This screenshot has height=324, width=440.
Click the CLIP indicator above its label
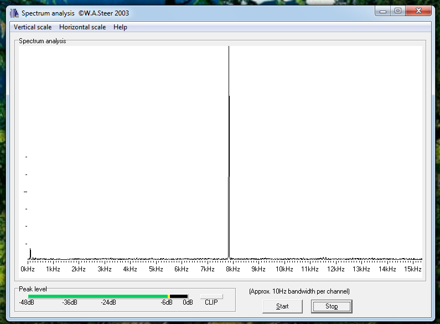(211, 296)
